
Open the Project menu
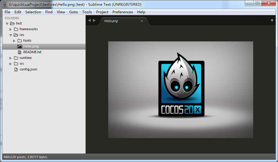coord(102,12)
